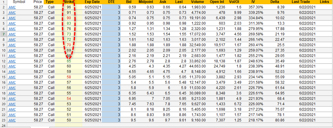Viewport: 333px width, 128px height.
Task: Click the strike cell showing 50
Action: 69,121
